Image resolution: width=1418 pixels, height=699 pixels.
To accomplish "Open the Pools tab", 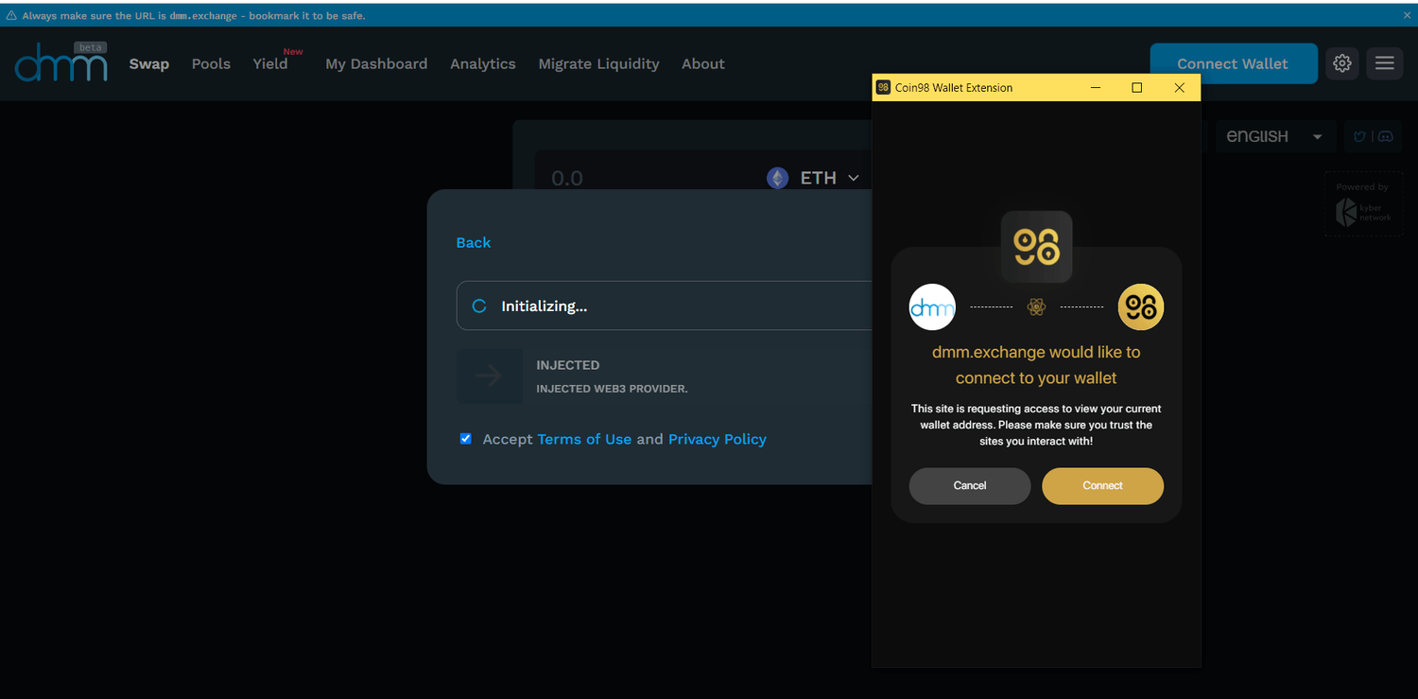I will (x=211, y=63).
